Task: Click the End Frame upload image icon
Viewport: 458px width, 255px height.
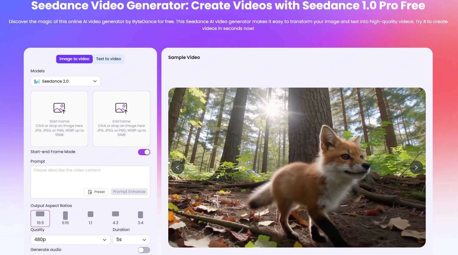Action: click(121, 108)
